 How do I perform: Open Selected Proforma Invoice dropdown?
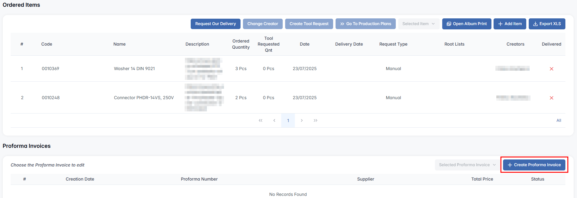click(467, 165)
